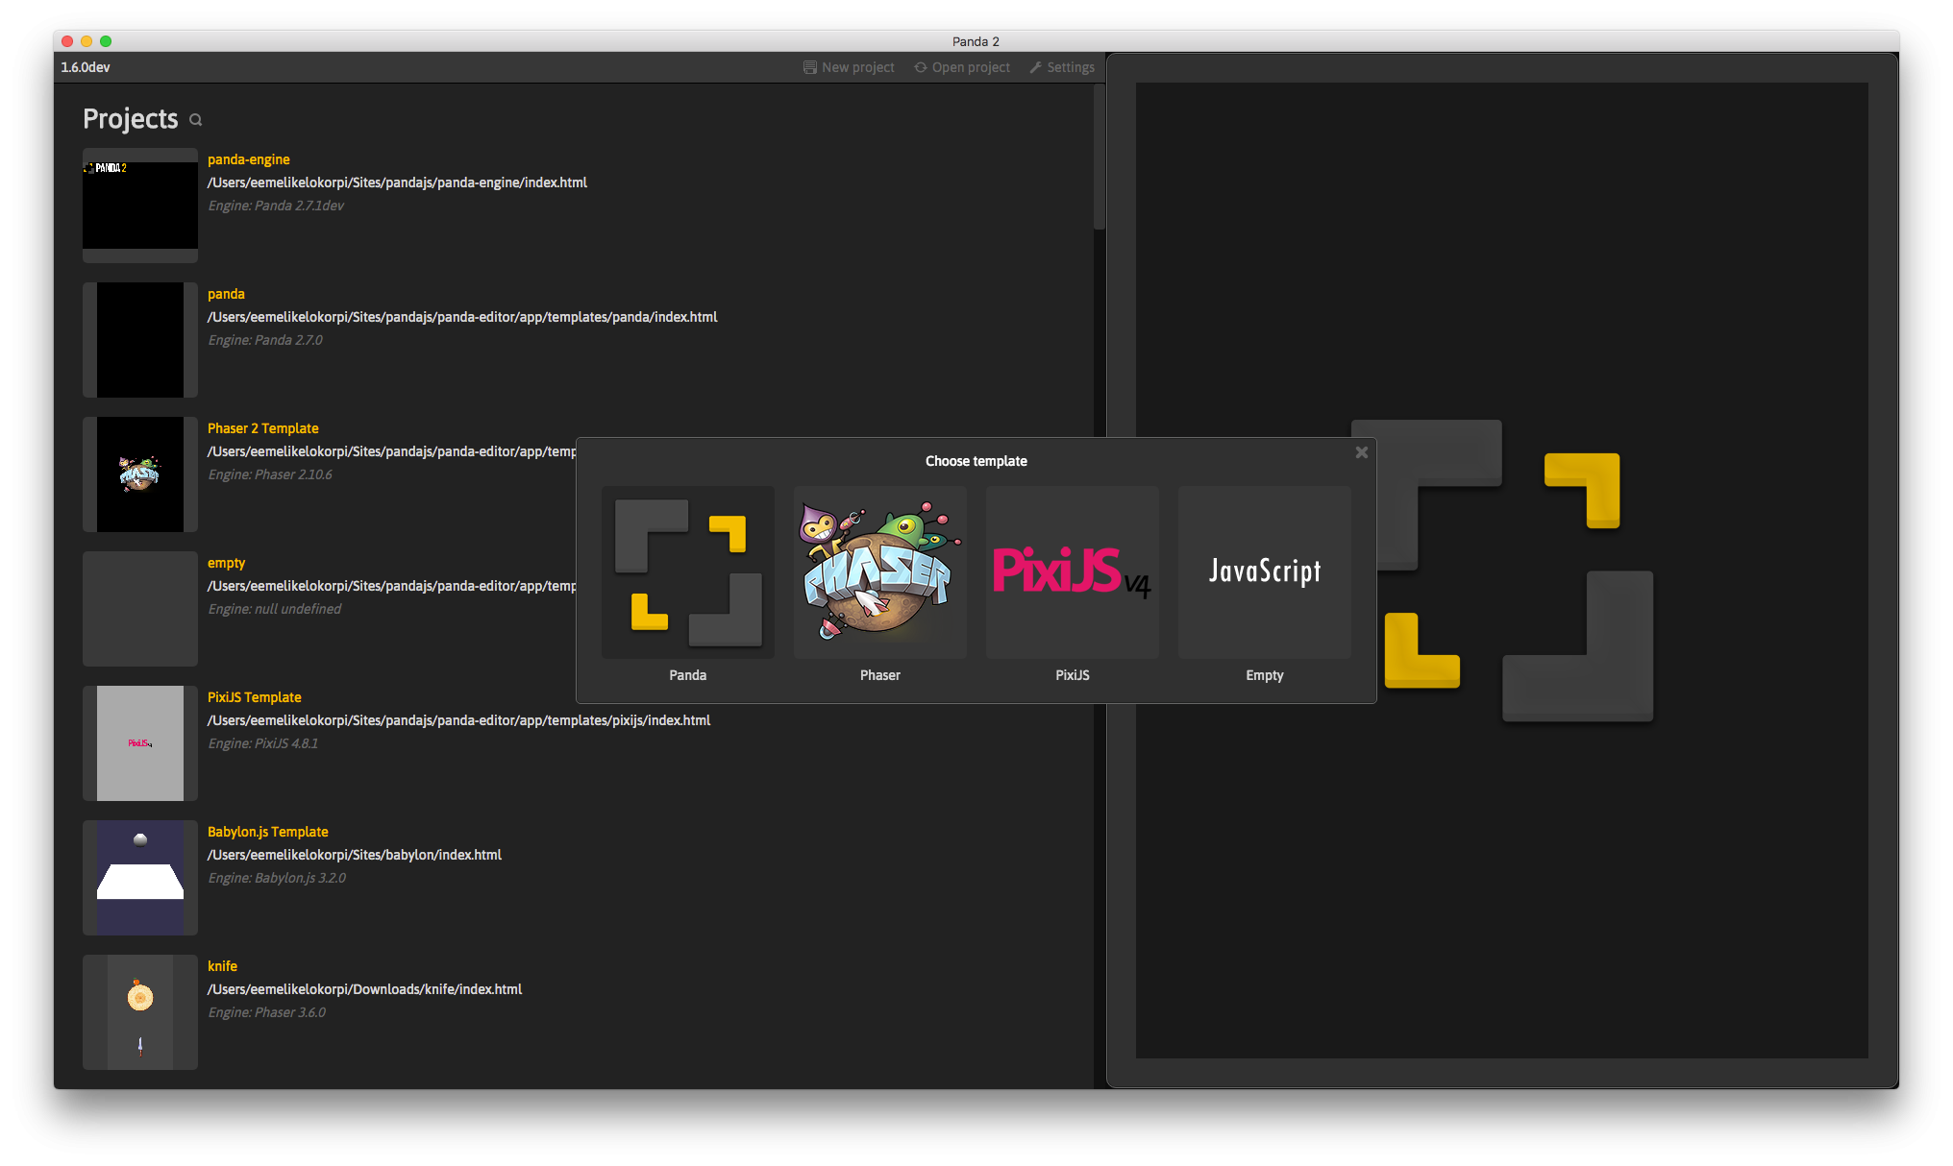Click the Projects heading
The width and height of the screenshot is (1953, 1166).
pos(131,119)
